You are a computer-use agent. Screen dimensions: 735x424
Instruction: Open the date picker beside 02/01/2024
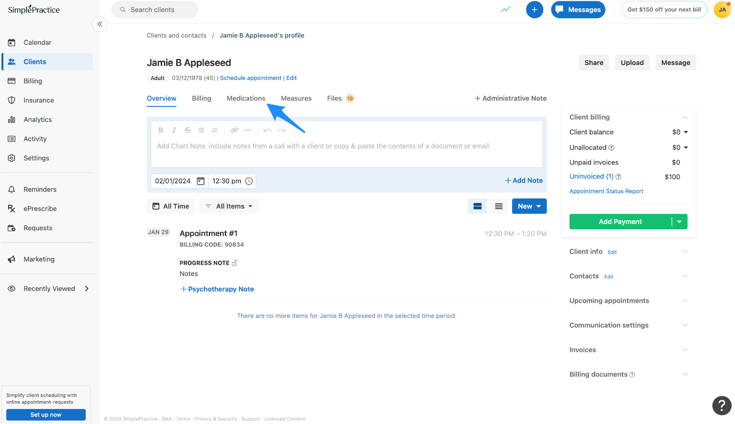coord(200,181)
